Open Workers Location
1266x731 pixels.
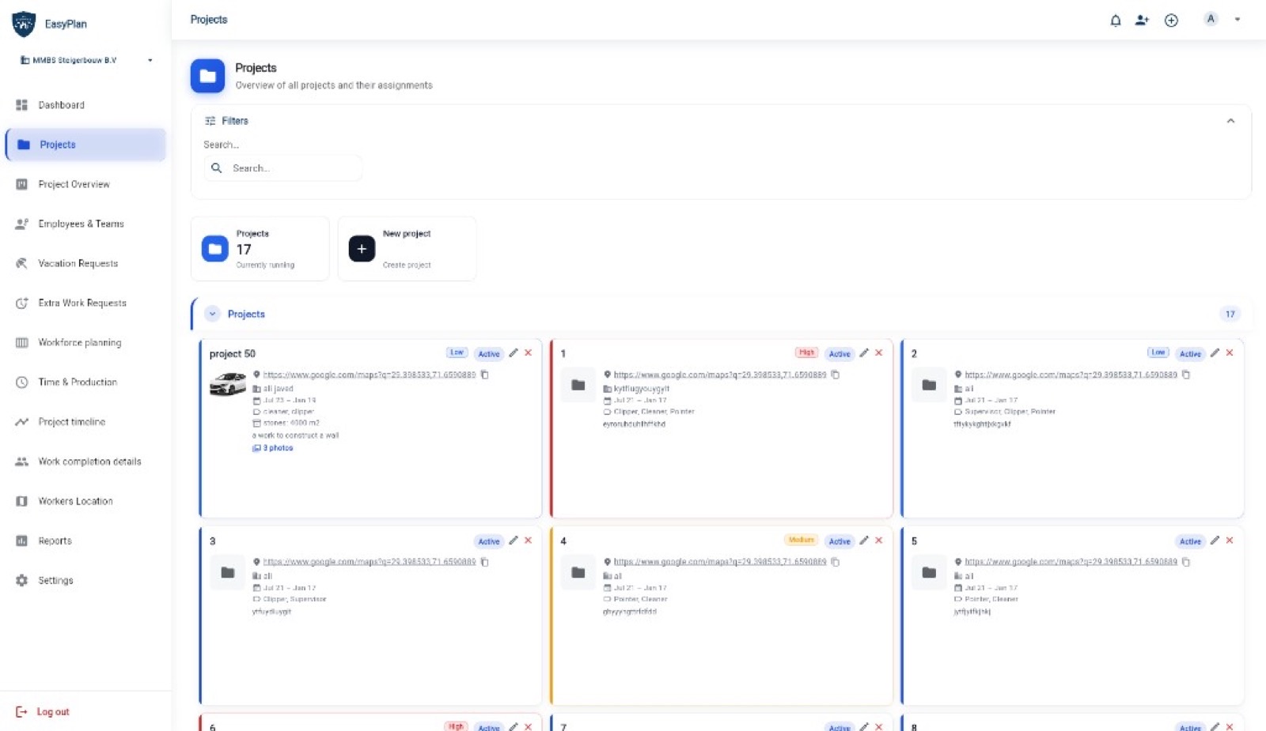tap(85, 501)
